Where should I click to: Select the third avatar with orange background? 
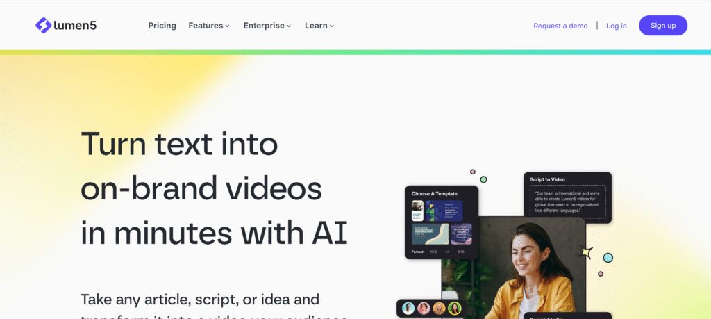(x=439, y=309)
